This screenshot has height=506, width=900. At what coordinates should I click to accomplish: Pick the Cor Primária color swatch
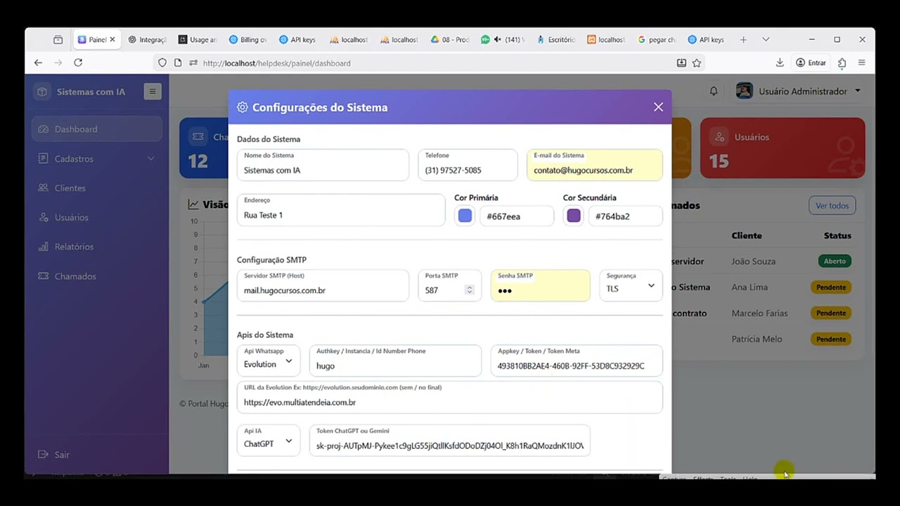click(465, 216)
